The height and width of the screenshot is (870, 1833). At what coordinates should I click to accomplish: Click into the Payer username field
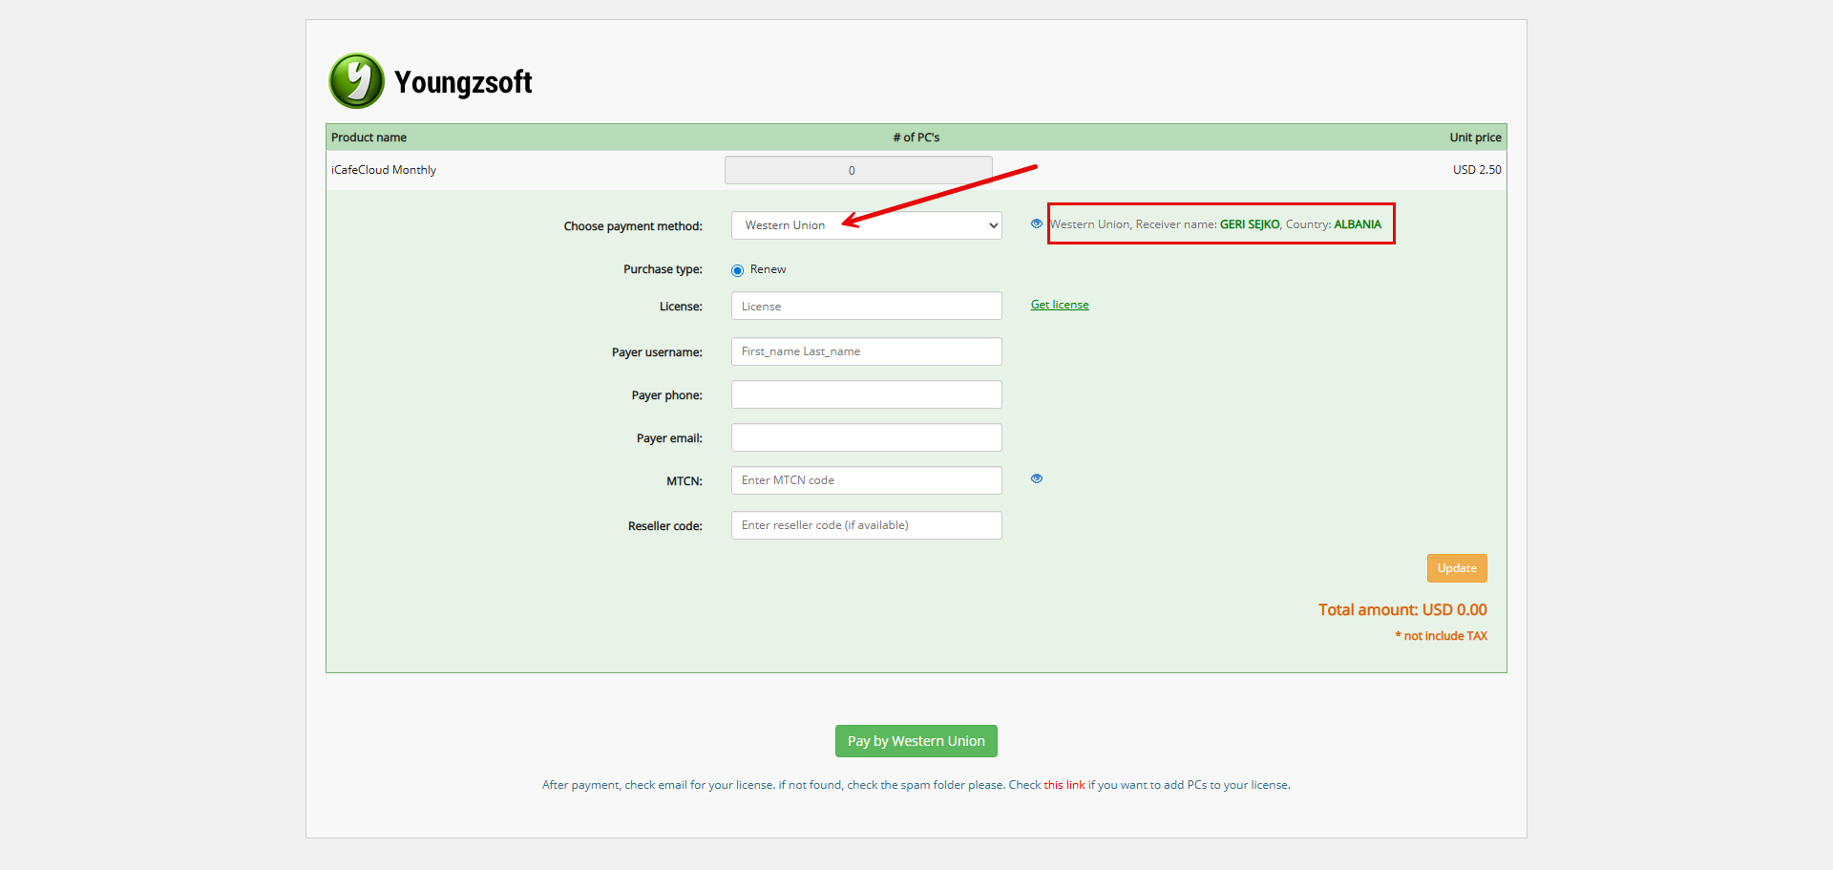coord(866,351)
